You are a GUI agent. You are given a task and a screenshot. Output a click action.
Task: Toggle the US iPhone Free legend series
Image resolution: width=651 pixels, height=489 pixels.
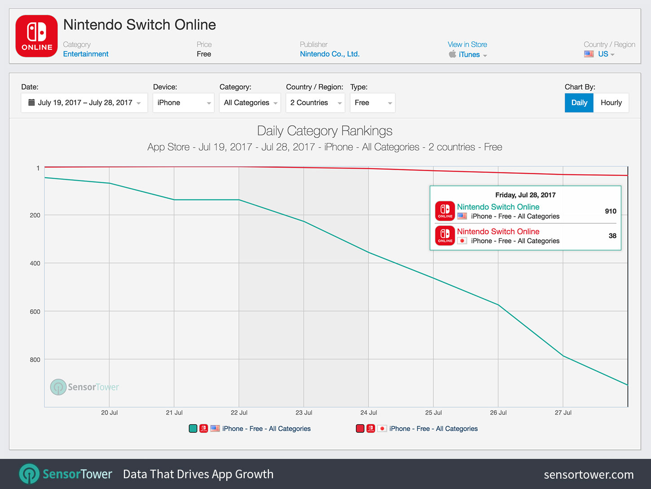tap(266, 429)
